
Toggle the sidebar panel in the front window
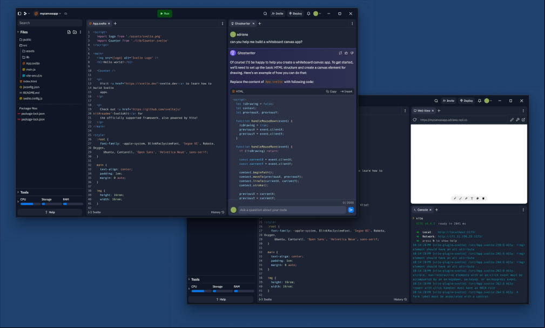[19, 13]
